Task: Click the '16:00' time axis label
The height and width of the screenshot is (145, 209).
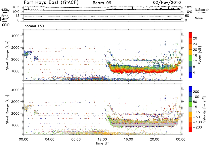Action: (x=128, y=140)
